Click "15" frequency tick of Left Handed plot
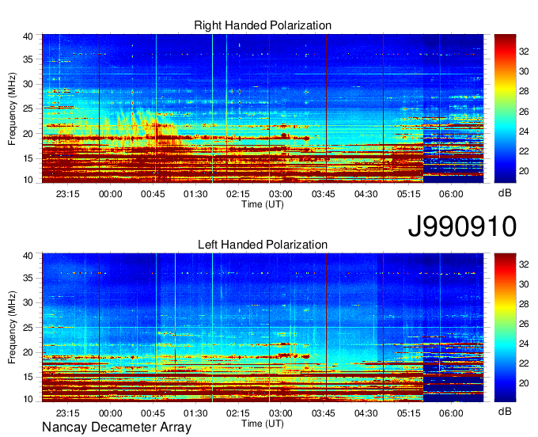538x437 pixels. point(28,377)
